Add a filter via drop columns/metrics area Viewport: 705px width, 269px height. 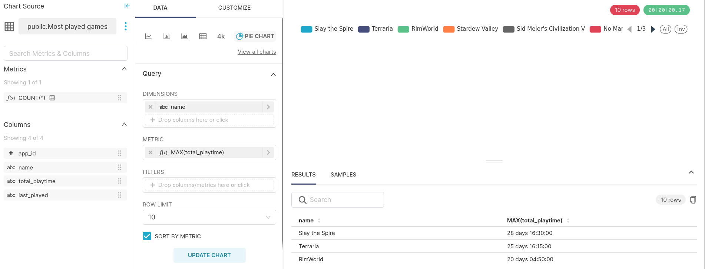click(209, 185)
